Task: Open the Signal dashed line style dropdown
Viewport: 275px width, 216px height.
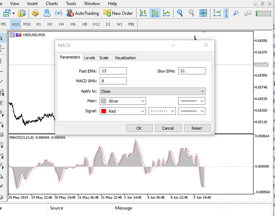Action: 162,112
